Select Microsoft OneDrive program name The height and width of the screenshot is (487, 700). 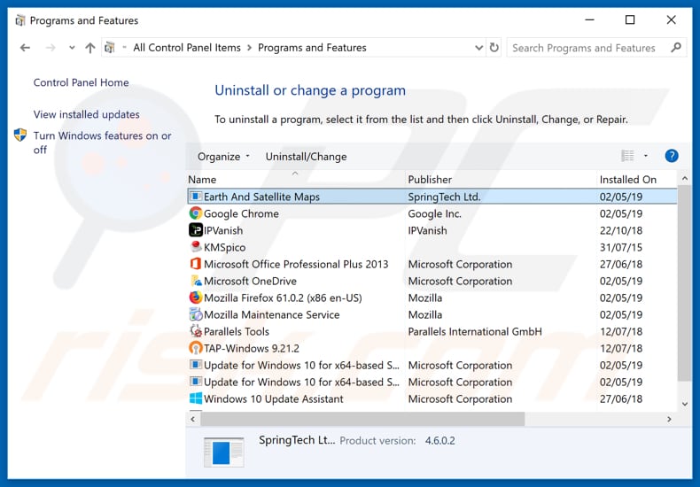(250, 281)
